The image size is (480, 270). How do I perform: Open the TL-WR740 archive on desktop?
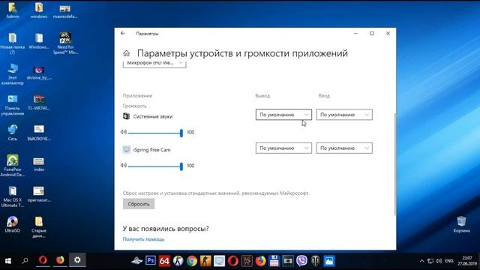pyautogui.click(x=39, y=102)
